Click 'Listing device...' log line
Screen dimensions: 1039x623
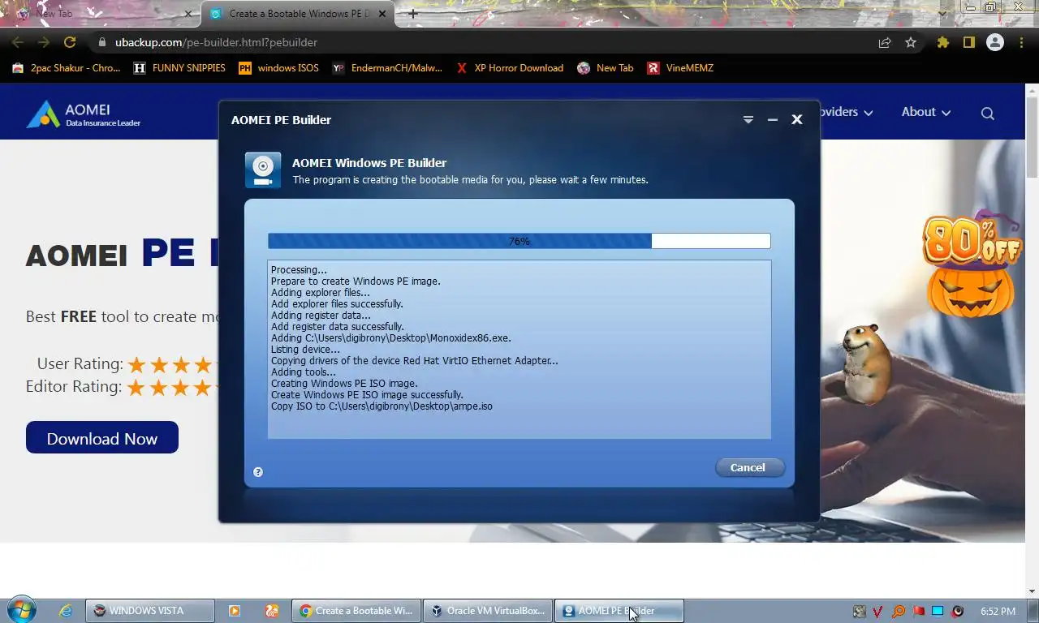pos(305,350)
